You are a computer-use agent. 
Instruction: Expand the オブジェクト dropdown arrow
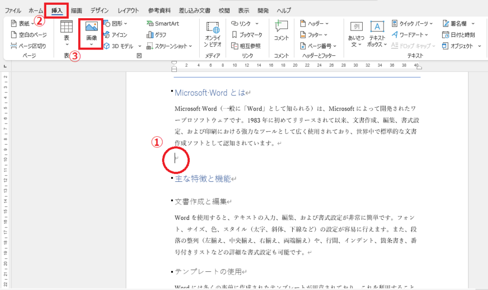pyautogui.click(x=479, y=46)
